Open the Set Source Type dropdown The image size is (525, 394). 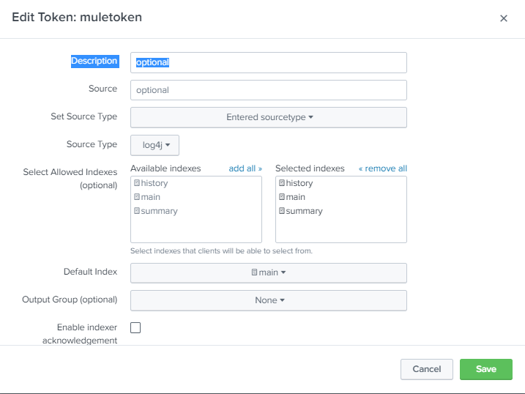(x=268, y=117)
